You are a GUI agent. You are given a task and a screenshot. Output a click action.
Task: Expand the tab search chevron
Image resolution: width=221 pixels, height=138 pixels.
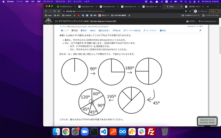[x=218, y=6]
